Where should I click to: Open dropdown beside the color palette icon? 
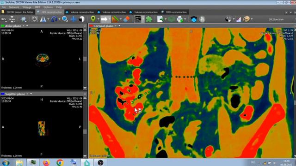(x=252, y=19)
